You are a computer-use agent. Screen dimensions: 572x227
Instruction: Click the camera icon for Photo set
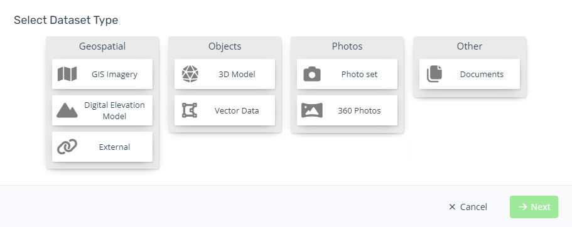[x=312, y=74]
